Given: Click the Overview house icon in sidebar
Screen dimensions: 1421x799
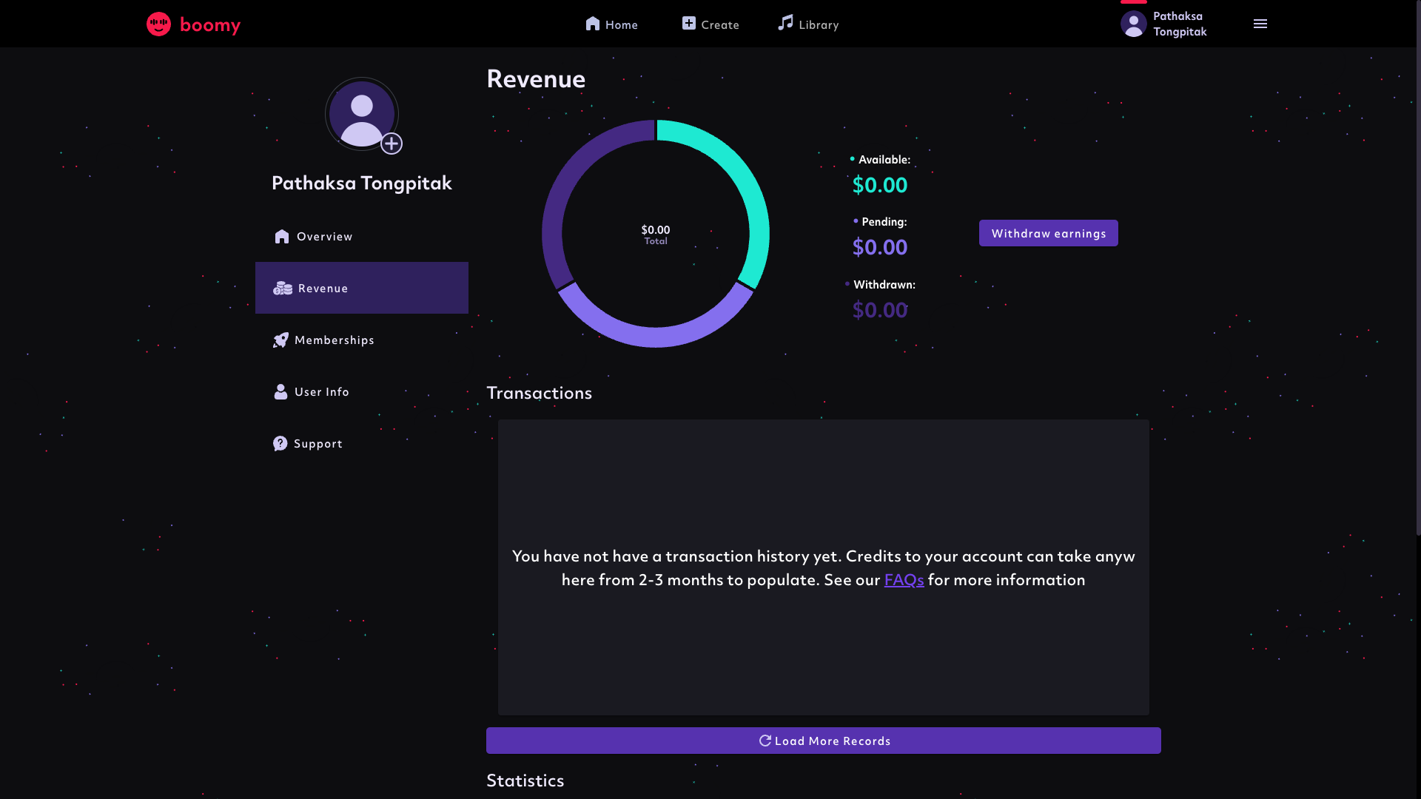Looking at the screenshot, I should click(281, 237).
